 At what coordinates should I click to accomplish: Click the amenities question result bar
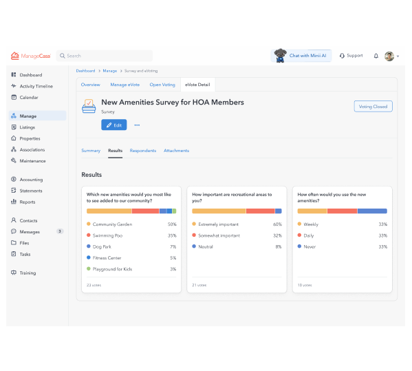coord(131,211)
